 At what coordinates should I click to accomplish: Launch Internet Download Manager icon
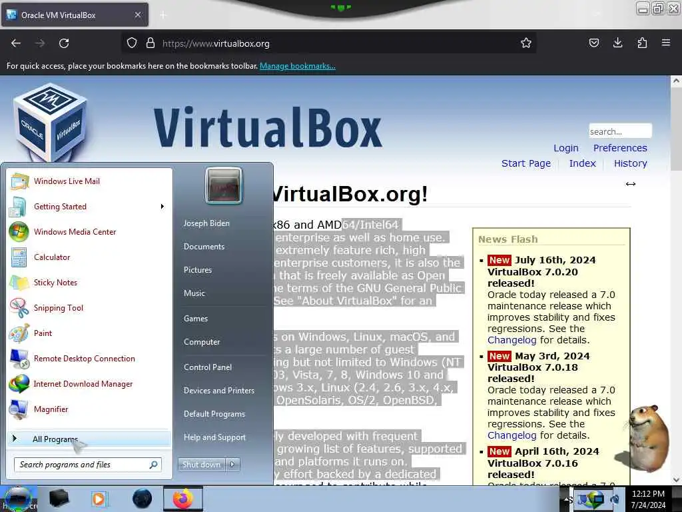coord(19,383)
